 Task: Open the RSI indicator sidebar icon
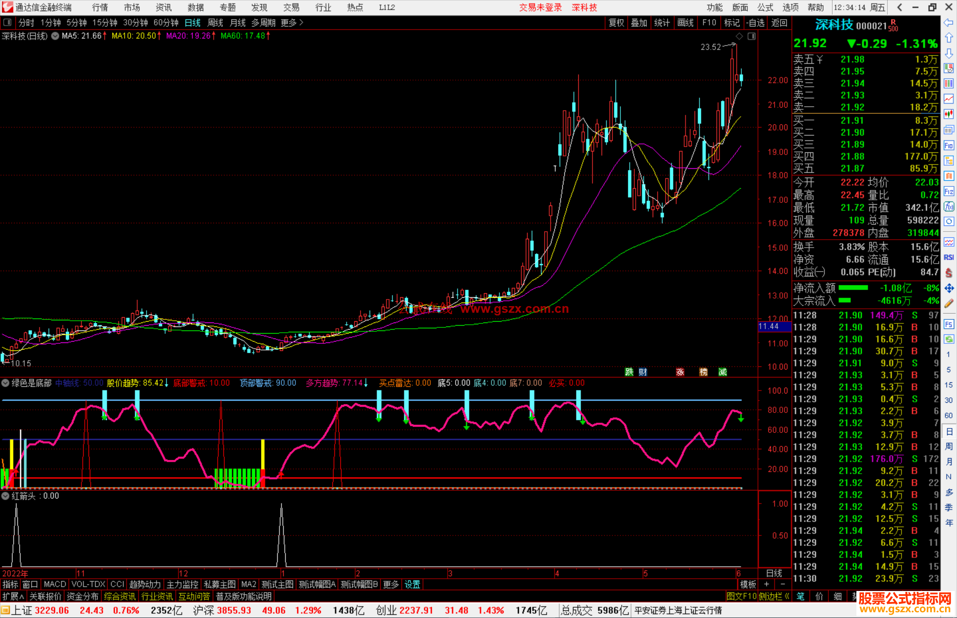[949, 257]
